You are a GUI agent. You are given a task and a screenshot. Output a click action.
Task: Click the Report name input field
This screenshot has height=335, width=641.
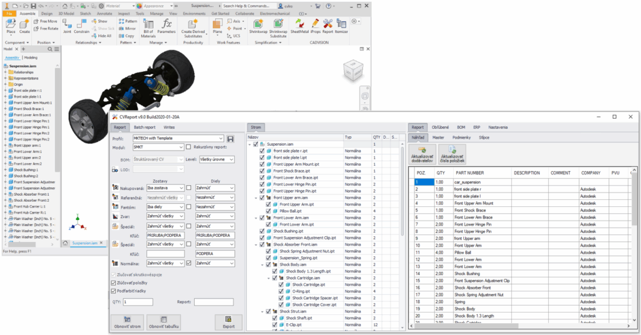214,302
